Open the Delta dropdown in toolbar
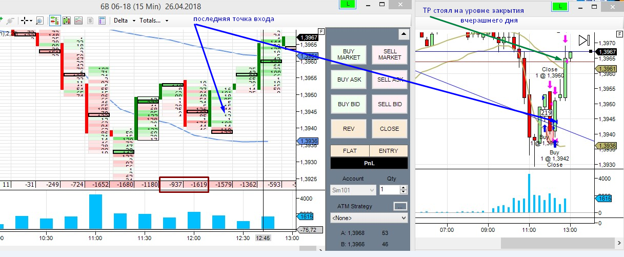This screenshot has height=257, width=624. (125, 21)
